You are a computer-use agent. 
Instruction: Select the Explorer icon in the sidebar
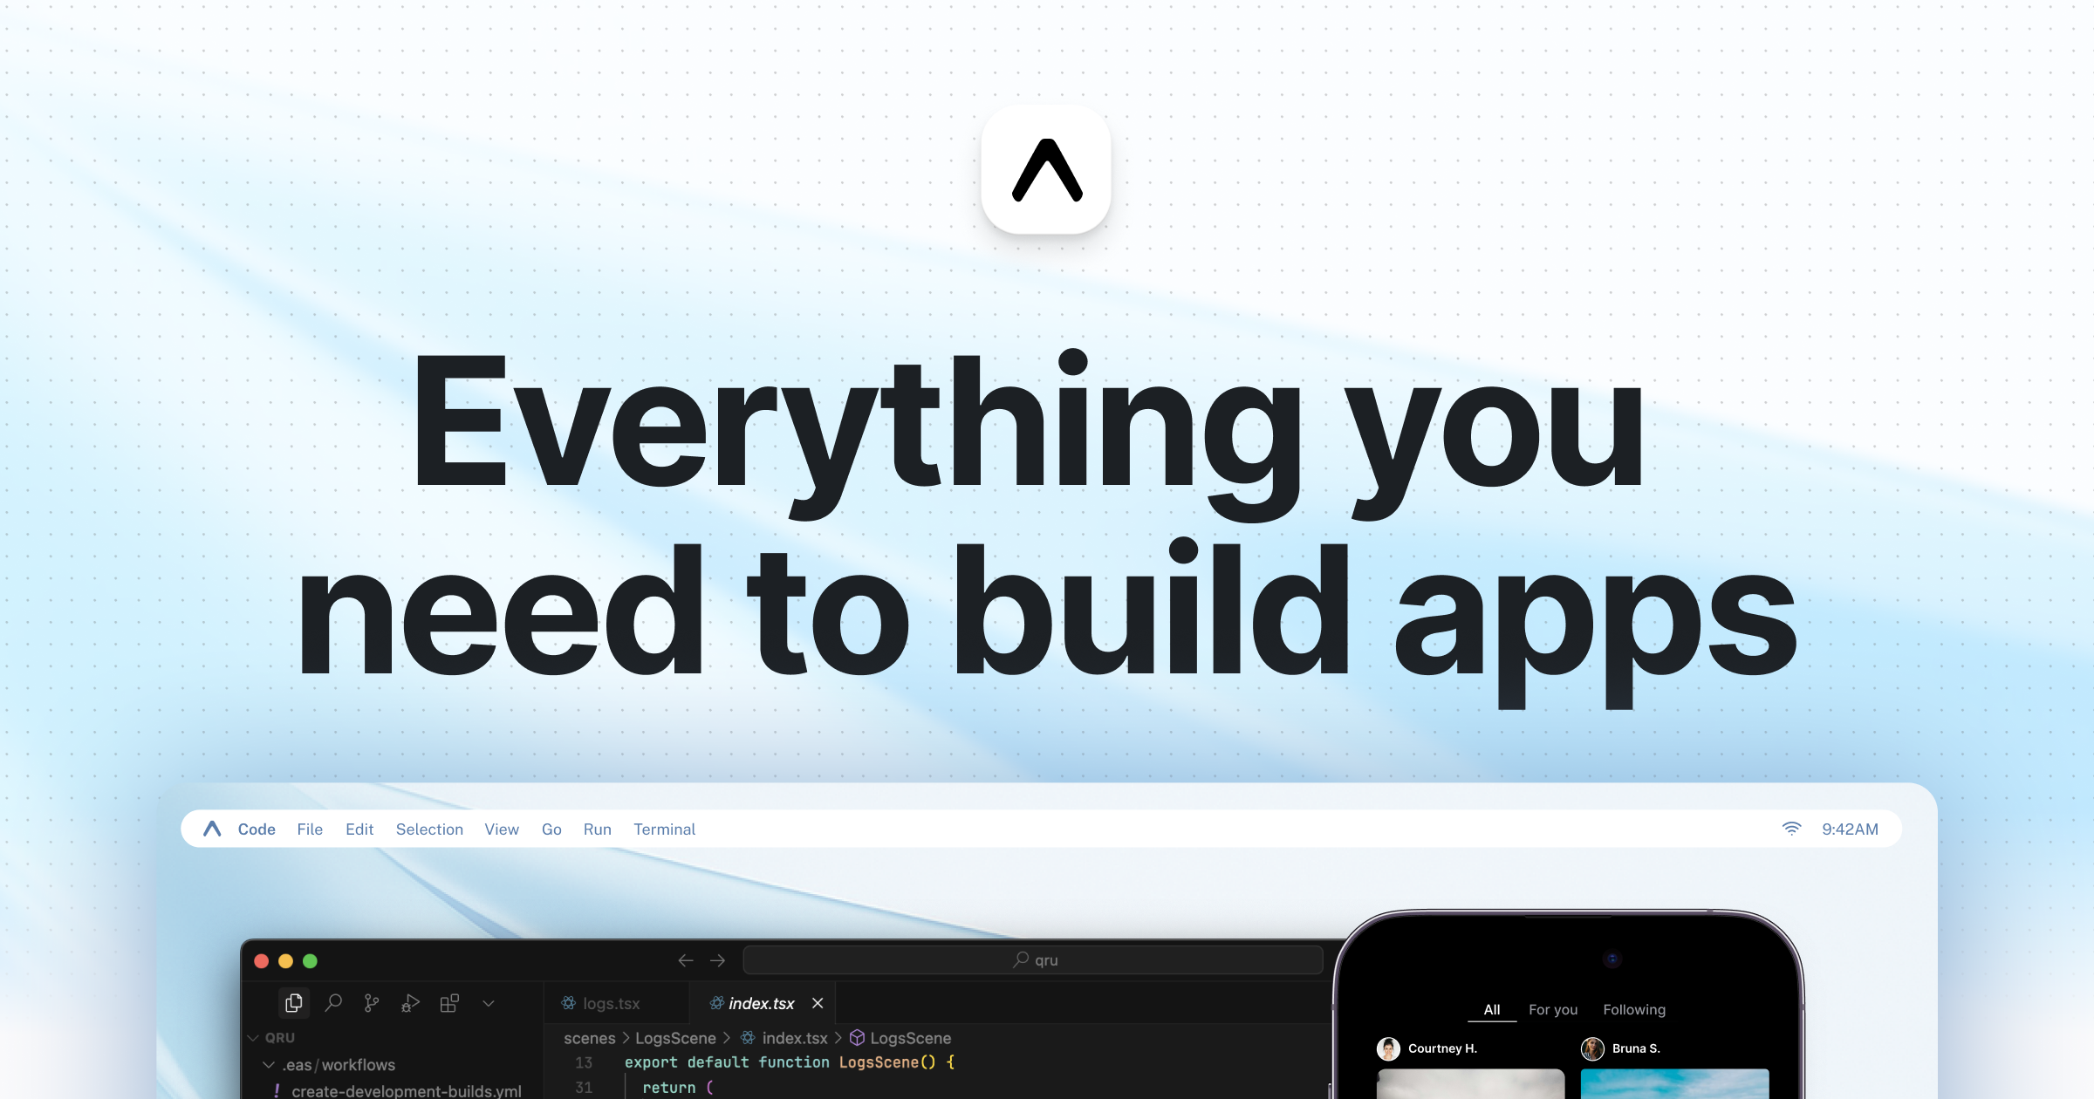click(294, 1003)
